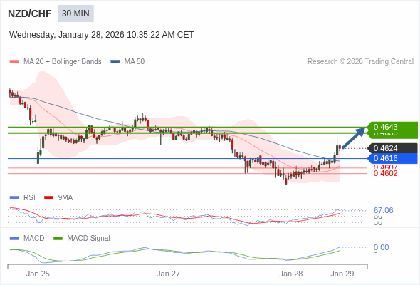Click the RSI value 67.06
420x285 pixels.
tap(383, 210)
